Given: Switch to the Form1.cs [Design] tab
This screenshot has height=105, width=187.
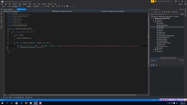Looking at the screenshot, I should tap(8, 9).
